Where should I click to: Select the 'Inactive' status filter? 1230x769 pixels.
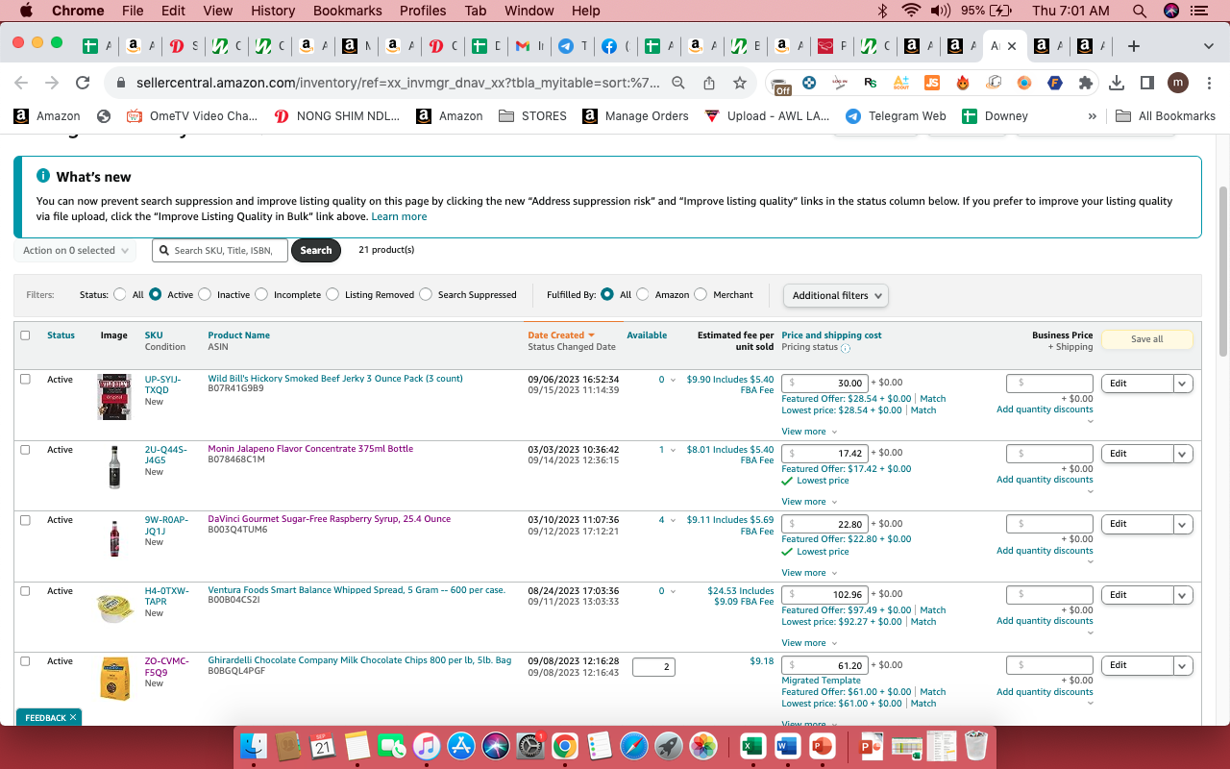pyautogui.click(x=205, y=295)
